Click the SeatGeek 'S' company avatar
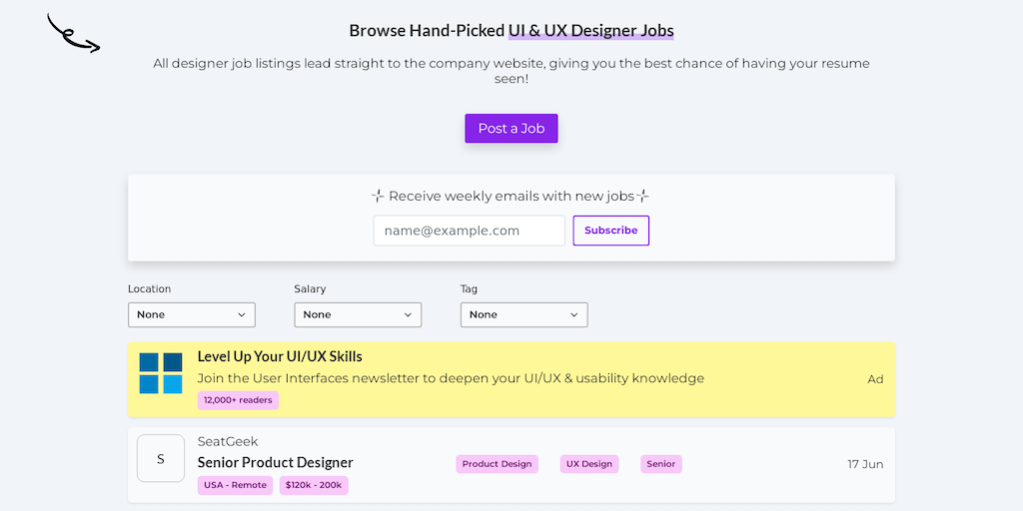The width and height of the screenshot is (1023, 511). click(161, 458)
